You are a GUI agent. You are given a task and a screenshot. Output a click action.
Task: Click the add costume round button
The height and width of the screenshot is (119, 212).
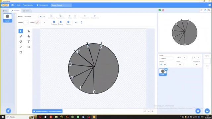8,111
